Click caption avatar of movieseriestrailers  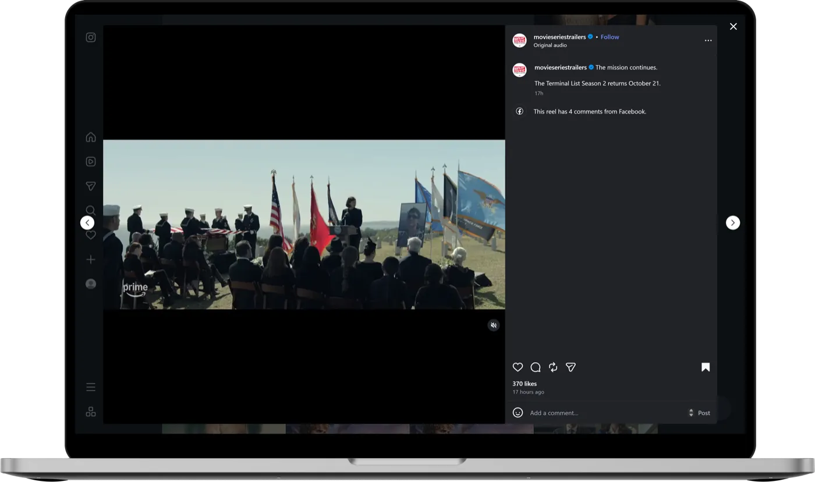[519, 70]
